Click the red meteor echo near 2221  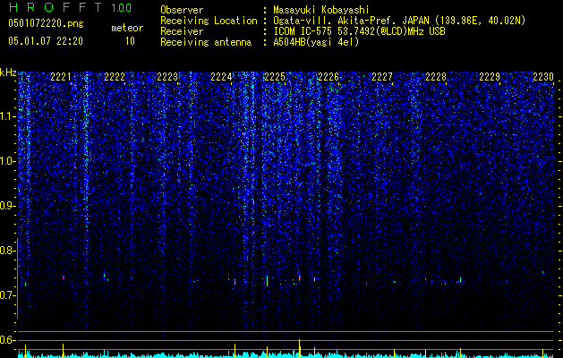click(64, 277)
